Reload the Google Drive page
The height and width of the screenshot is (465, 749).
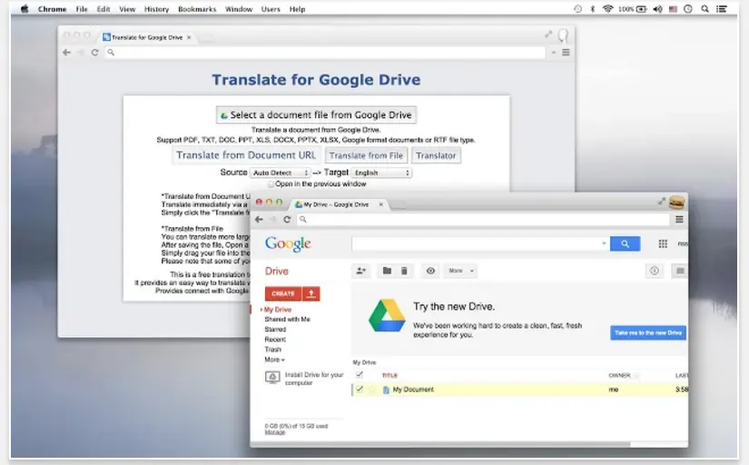pyautogui.click(x=287, y=220)
